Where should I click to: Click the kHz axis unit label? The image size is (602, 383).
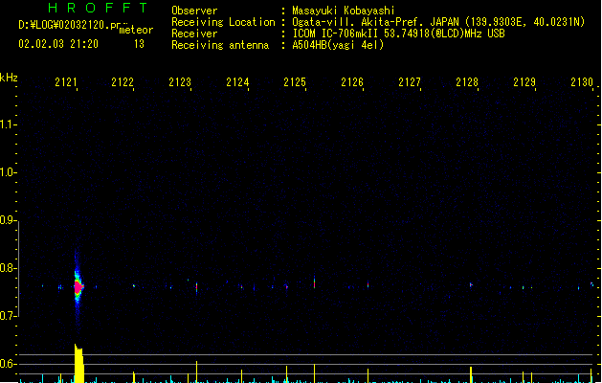pos(9,78)
